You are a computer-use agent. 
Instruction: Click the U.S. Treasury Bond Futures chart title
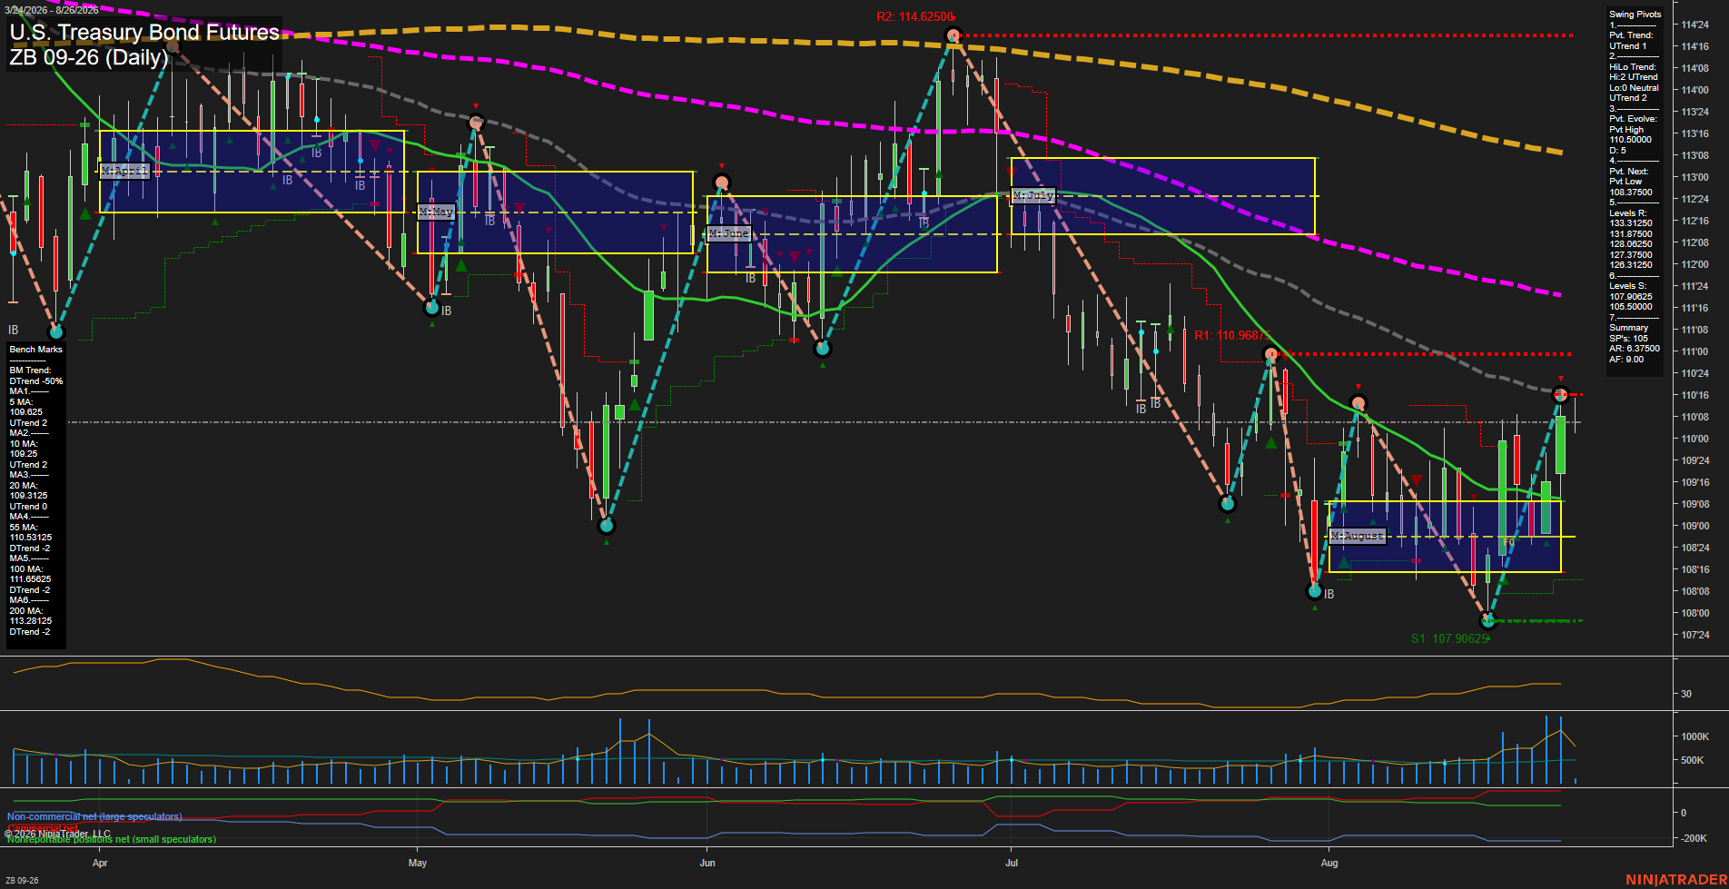point(144,32)
